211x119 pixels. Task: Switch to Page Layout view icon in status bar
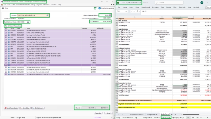click(x=193, y=118)
